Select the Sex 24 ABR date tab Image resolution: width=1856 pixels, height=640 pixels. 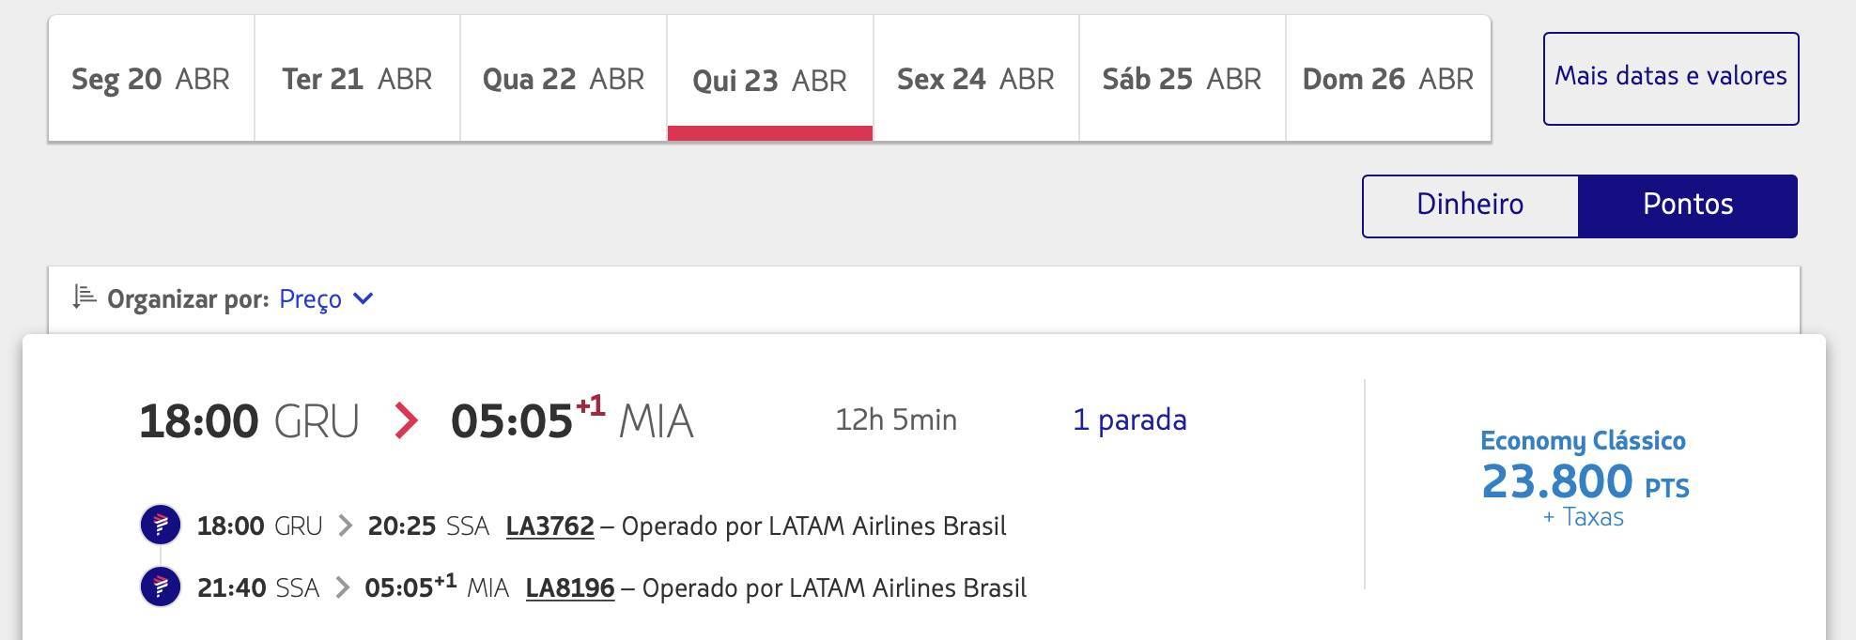point(976,79)
